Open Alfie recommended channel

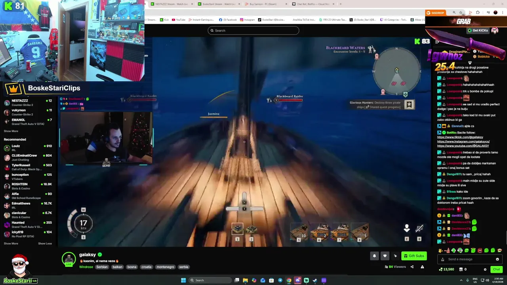28,196
